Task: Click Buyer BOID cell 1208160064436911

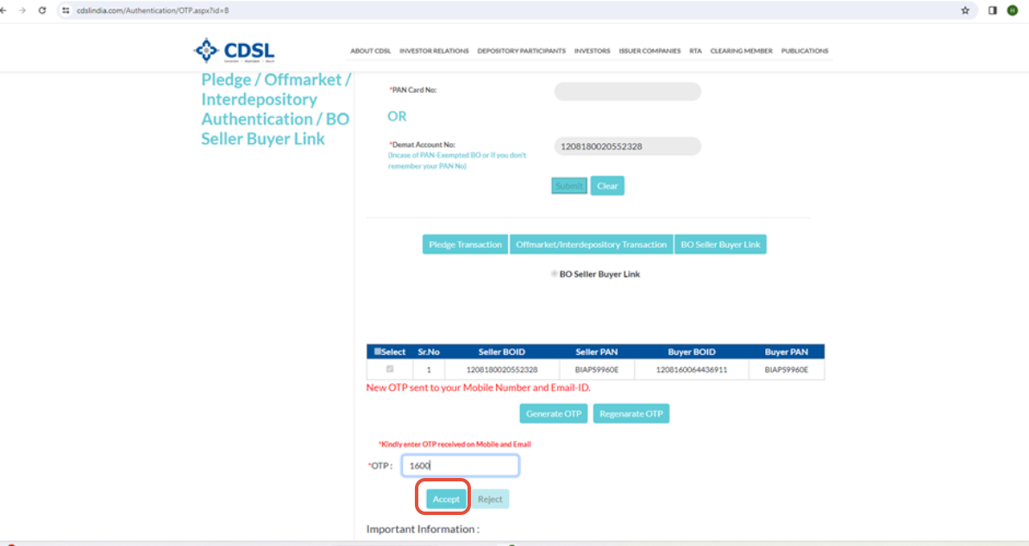Action: point(692,369)
